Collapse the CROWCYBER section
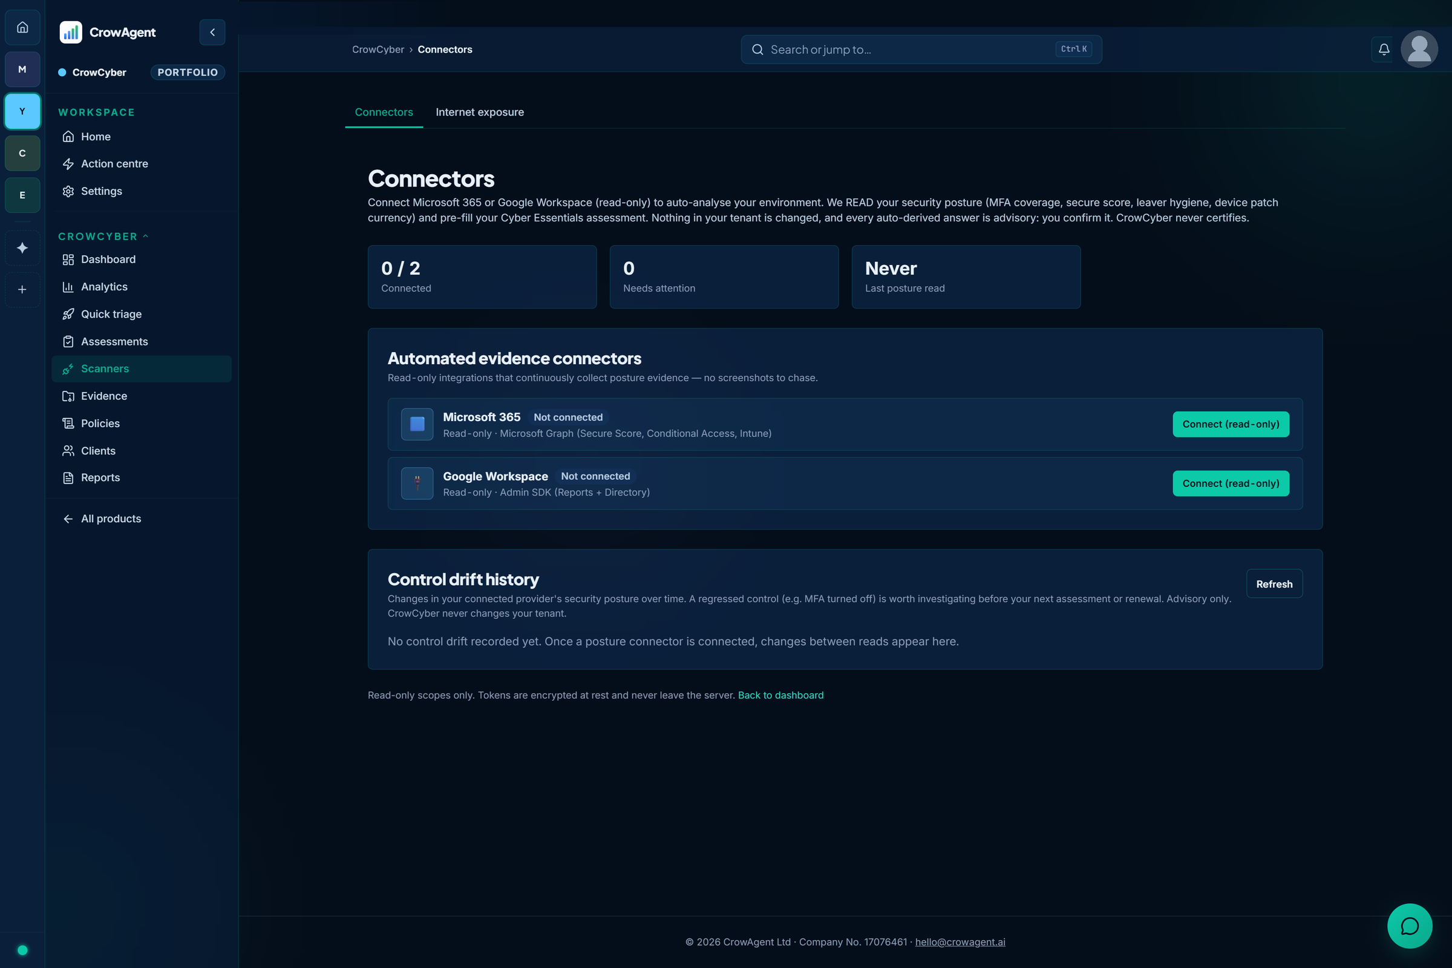The height and width of the screenshot is (968, 1452). (103, 237)
